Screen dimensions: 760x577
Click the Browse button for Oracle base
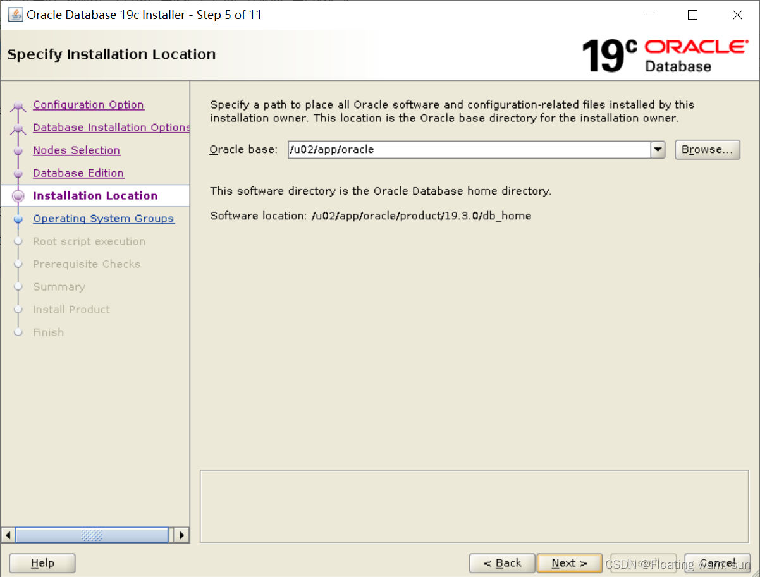point(707,150)
